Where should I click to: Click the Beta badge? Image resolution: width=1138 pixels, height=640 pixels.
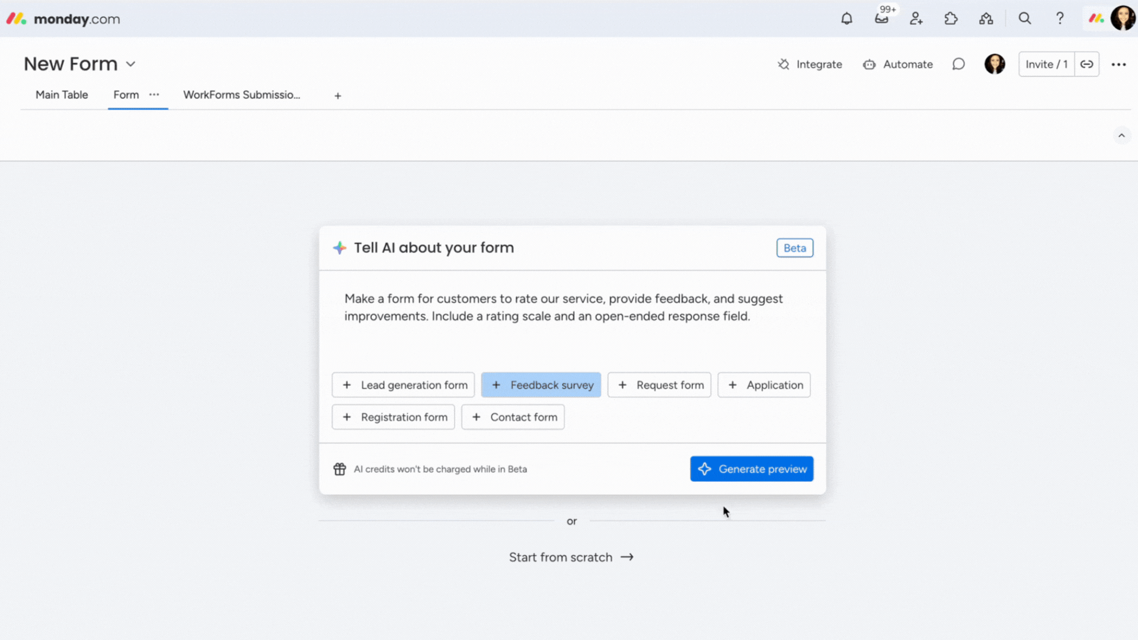[795, 248]
